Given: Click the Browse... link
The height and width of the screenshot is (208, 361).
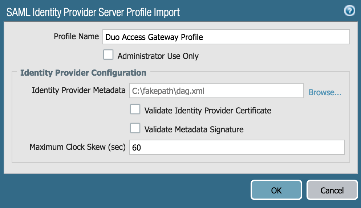Looking at the screenshot, I should 325,92.
